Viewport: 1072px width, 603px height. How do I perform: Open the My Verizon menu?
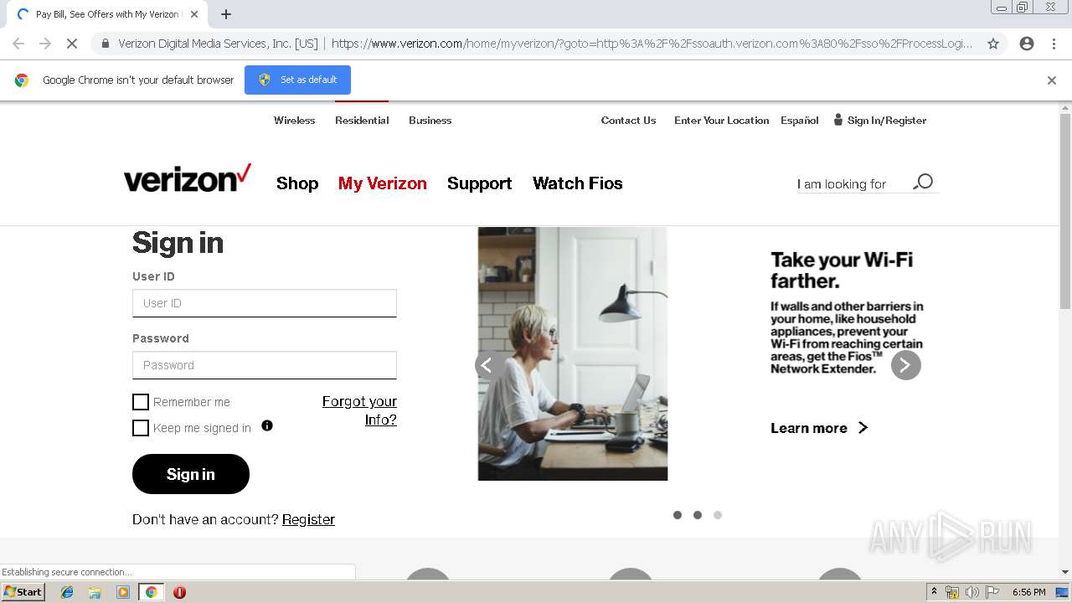point(383,183)
